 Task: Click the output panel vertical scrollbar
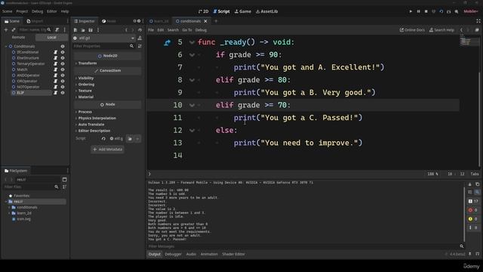point(464,215)
